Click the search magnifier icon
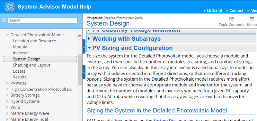This screenshot has width=257, height=121. 4,20
